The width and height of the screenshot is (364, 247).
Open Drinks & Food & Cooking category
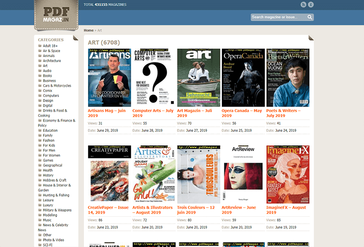click(x=53, y=113)
